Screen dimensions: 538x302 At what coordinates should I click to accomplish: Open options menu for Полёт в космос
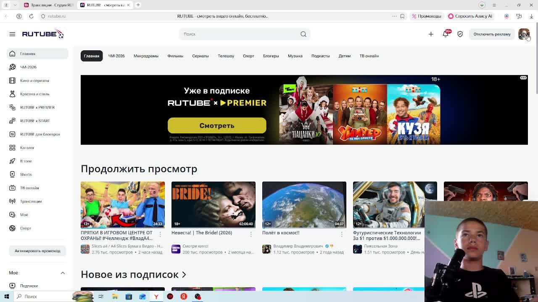[342, 234]
